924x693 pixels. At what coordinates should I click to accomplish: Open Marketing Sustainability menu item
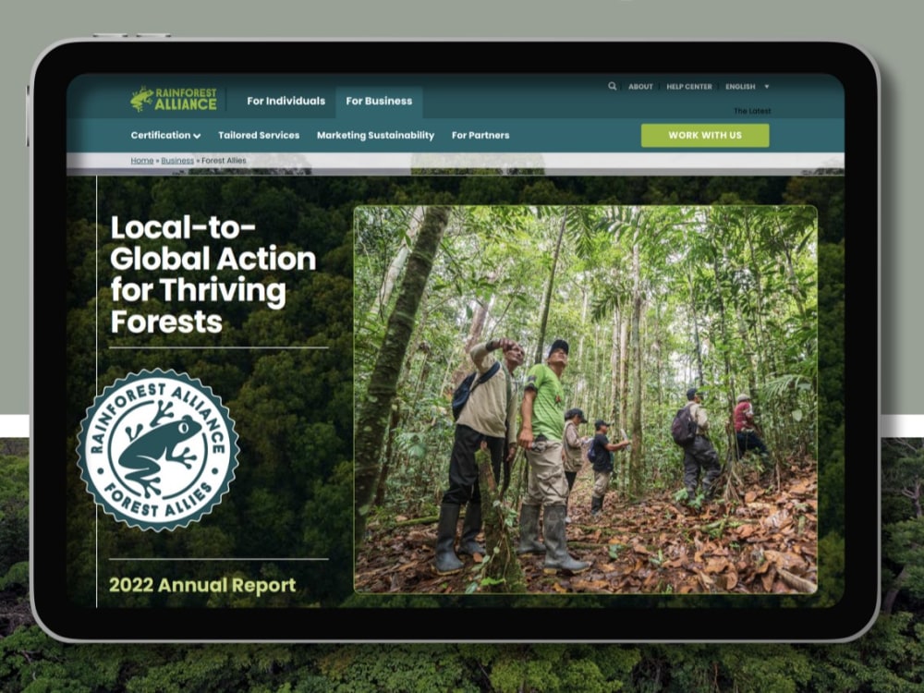click(x=375, y=135)
